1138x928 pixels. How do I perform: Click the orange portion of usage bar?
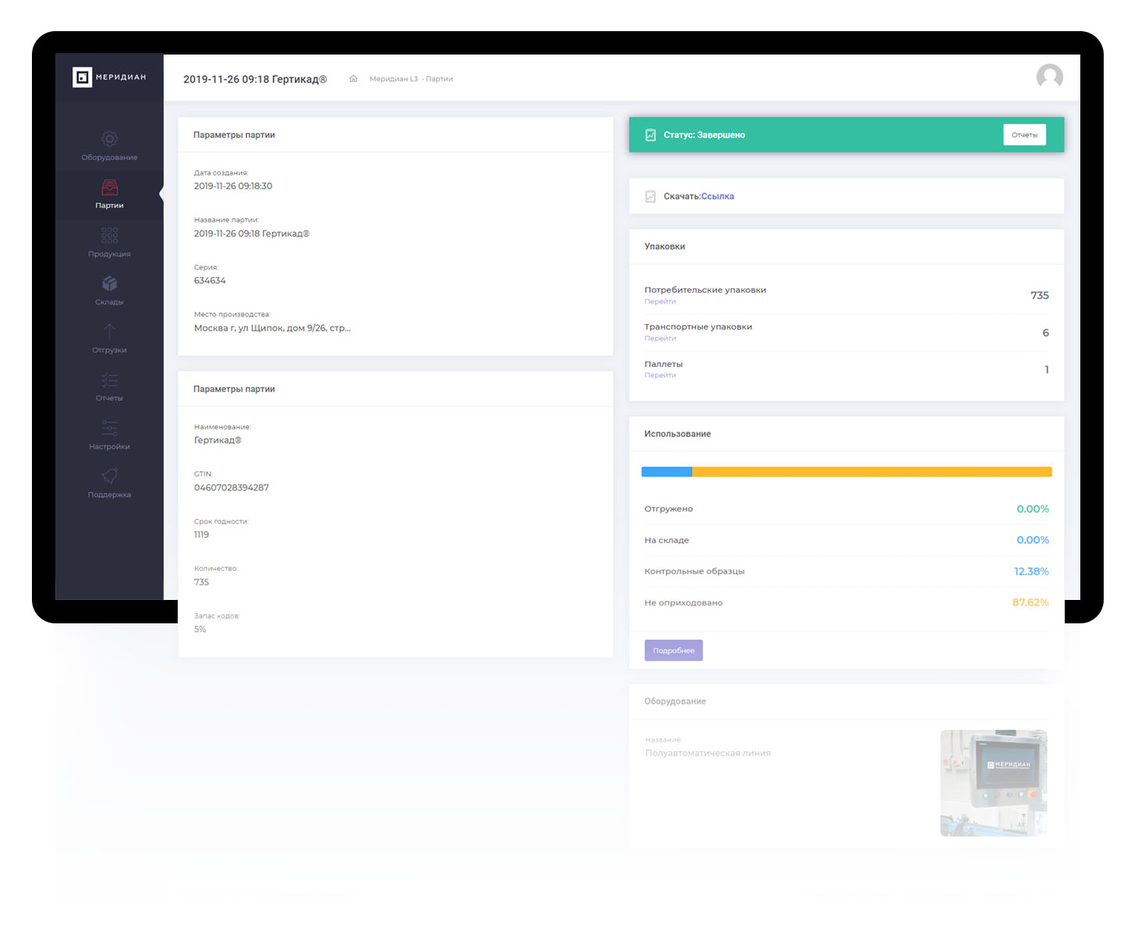(871, 472)
